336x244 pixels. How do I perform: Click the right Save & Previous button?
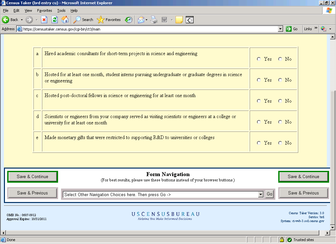(303, 193)
